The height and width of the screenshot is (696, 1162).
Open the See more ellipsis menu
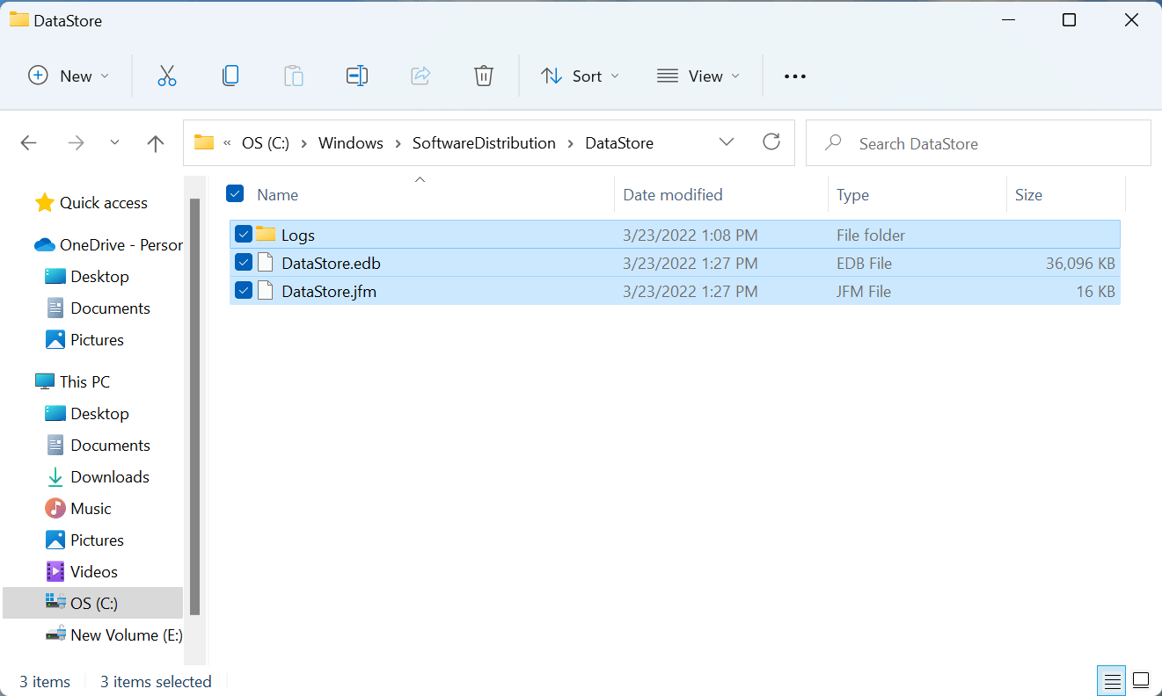click(795, 76)
